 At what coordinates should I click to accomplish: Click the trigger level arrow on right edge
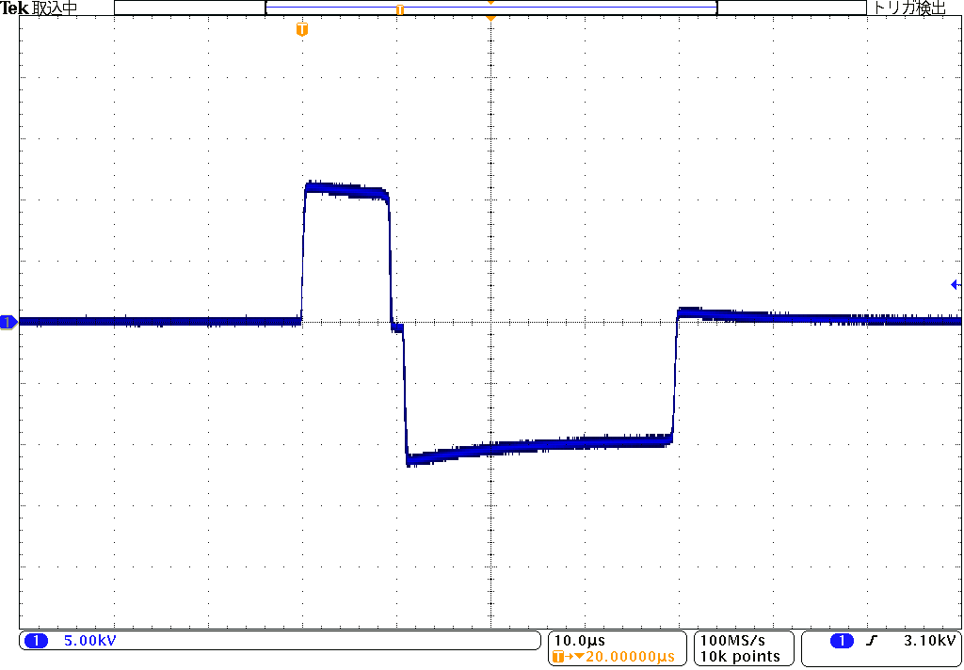956,284
